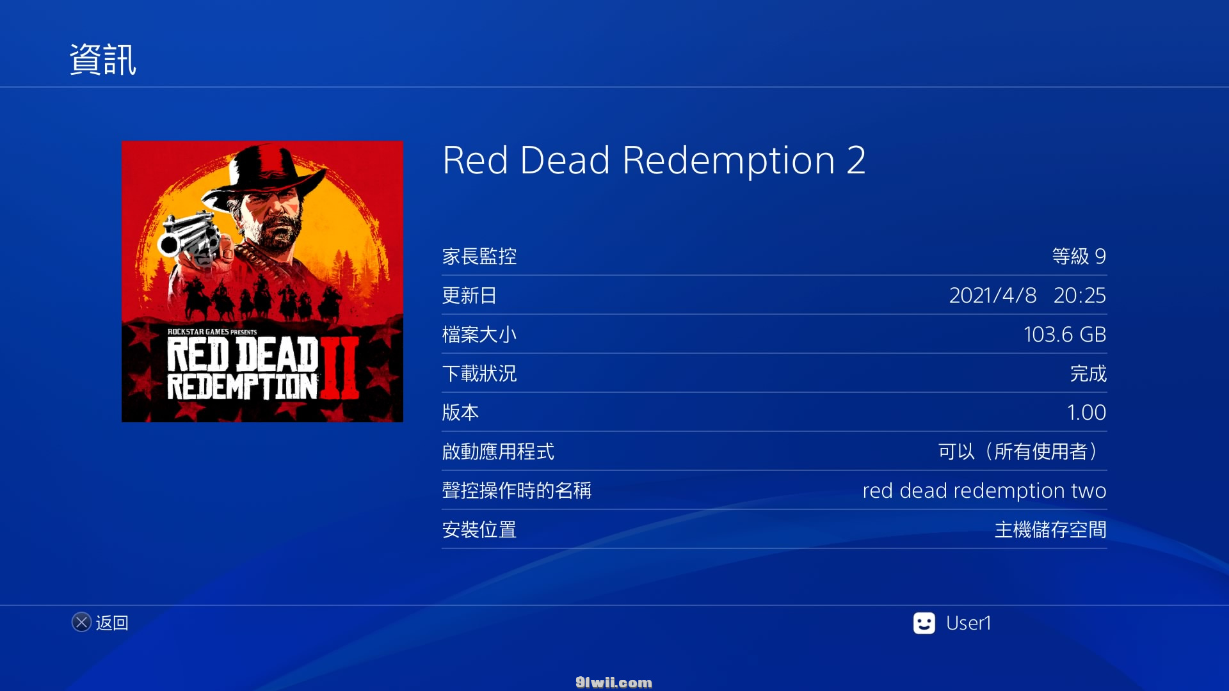Screen dimensions: 1229x691
Task: Select the Red Dead Redemption 2 cover art
Action: click(x=262, y=282)
